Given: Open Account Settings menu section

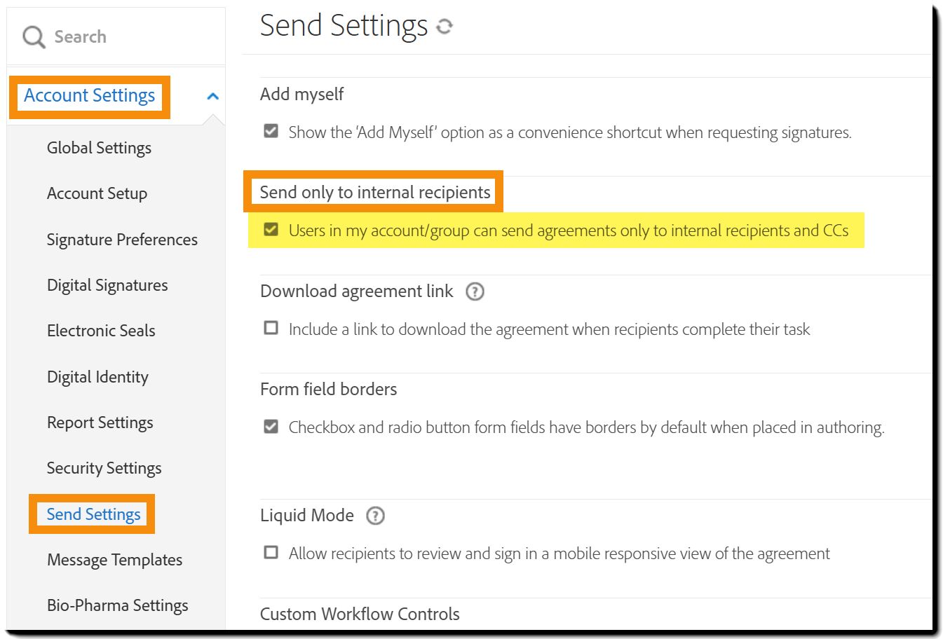Looking at the screenshot, I should click(x=89, y=96).
